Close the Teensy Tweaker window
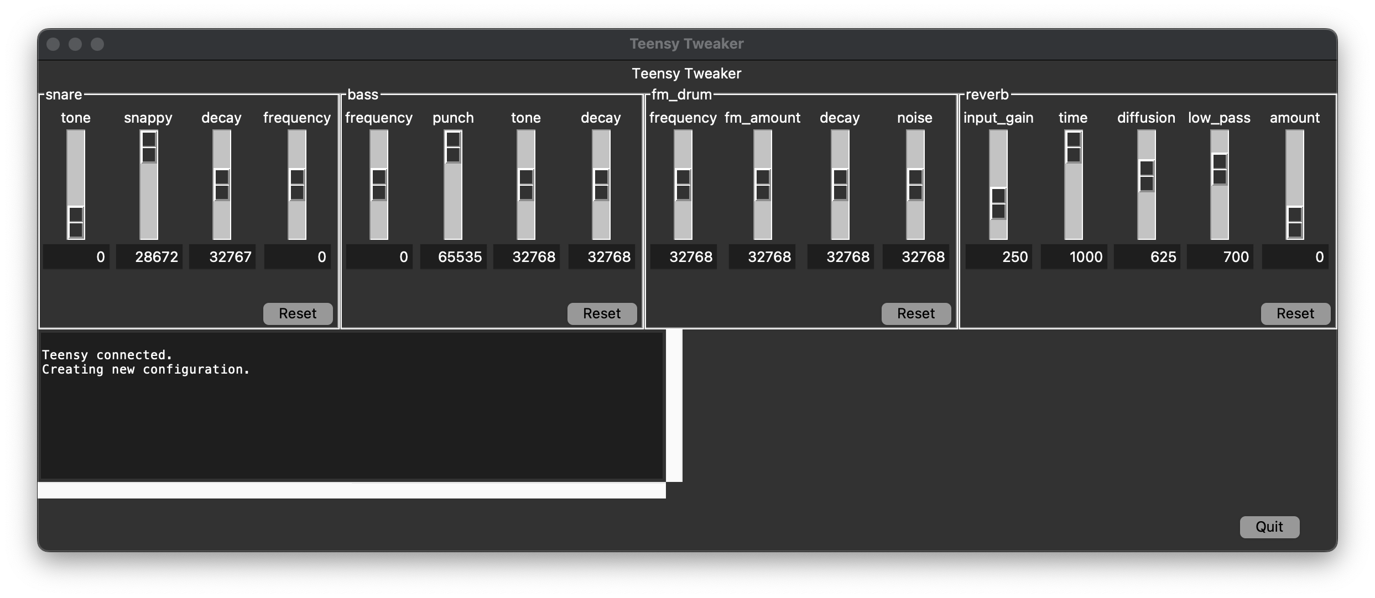This screenshot has height=598, width=1375. [x=53, y=44]
